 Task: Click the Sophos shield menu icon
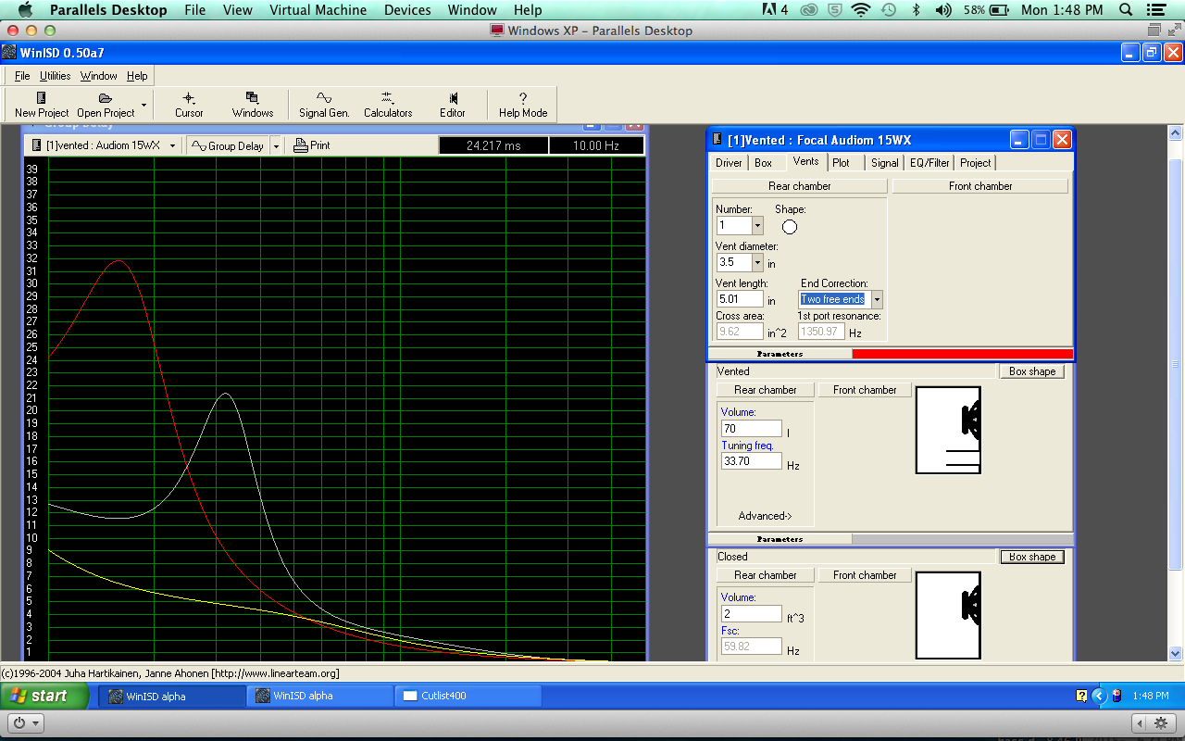[x=837, y=10]
